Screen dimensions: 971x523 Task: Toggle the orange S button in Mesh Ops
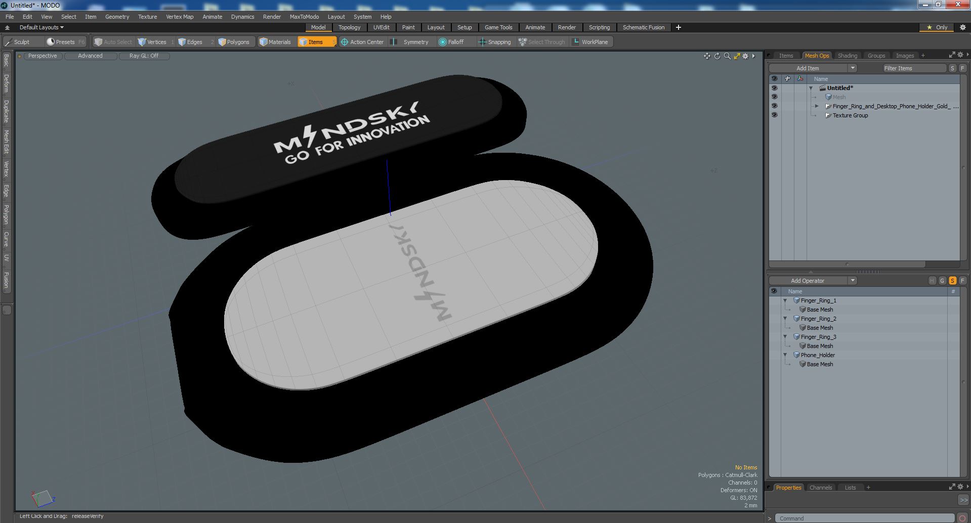[x=952, y=281]
